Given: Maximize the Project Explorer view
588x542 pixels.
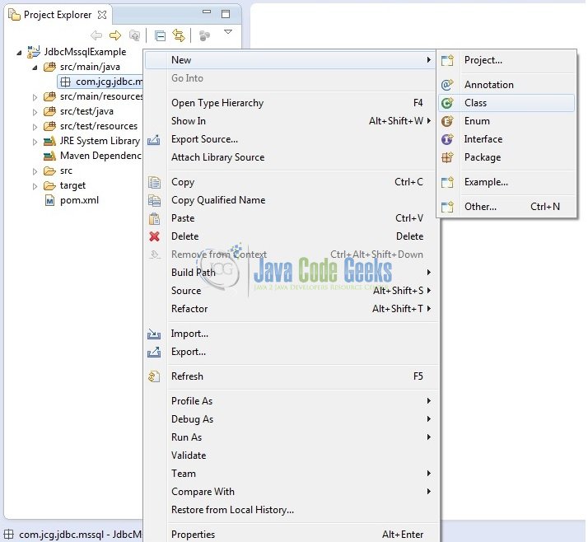Looking at the screenshot, I should [226, 14].
